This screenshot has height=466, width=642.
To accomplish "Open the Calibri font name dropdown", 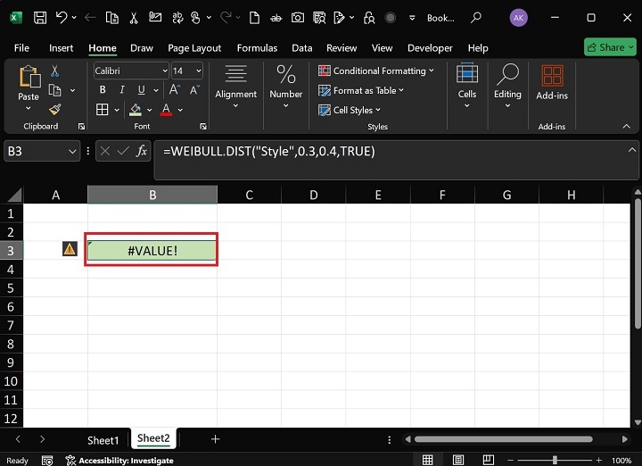I will (x=131, y=71).
